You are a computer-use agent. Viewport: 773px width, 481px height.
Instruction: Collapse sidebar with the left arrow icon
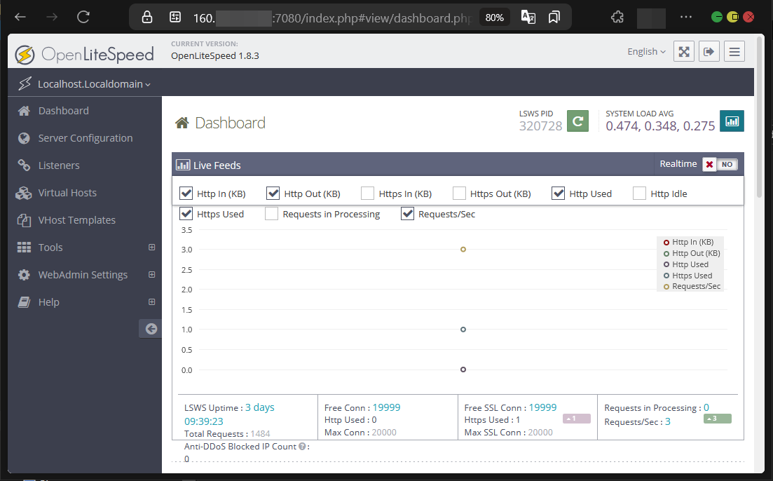point(151,328)
